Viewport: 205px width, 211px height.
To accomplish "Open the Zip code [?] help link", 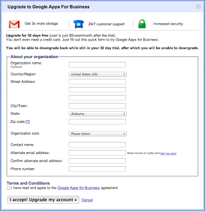I will [27, 122].
